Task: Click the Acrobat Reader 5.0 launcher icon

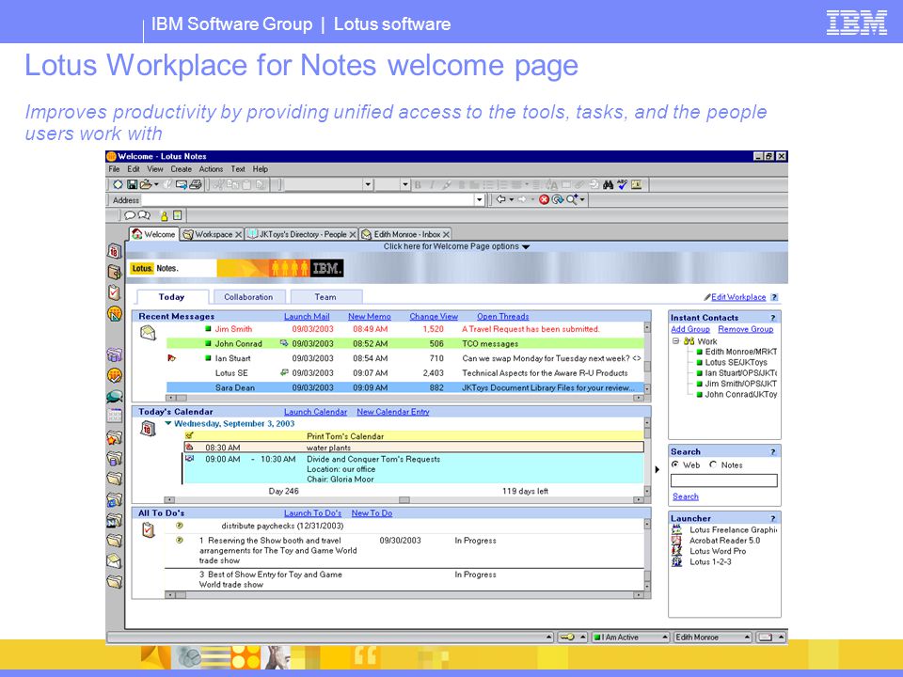Action: coord(676,541)
